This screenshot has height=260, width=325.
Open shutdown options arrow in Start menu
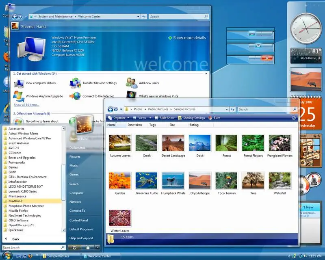point(97,247)
